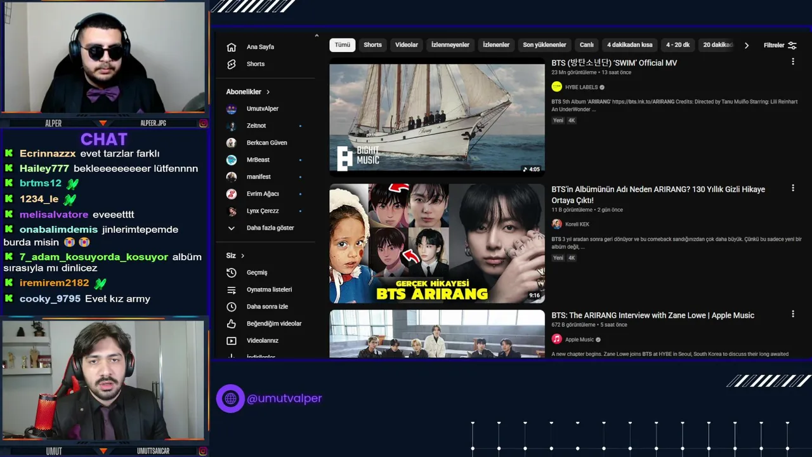Open manifest channel avatar

pos(232,176)
